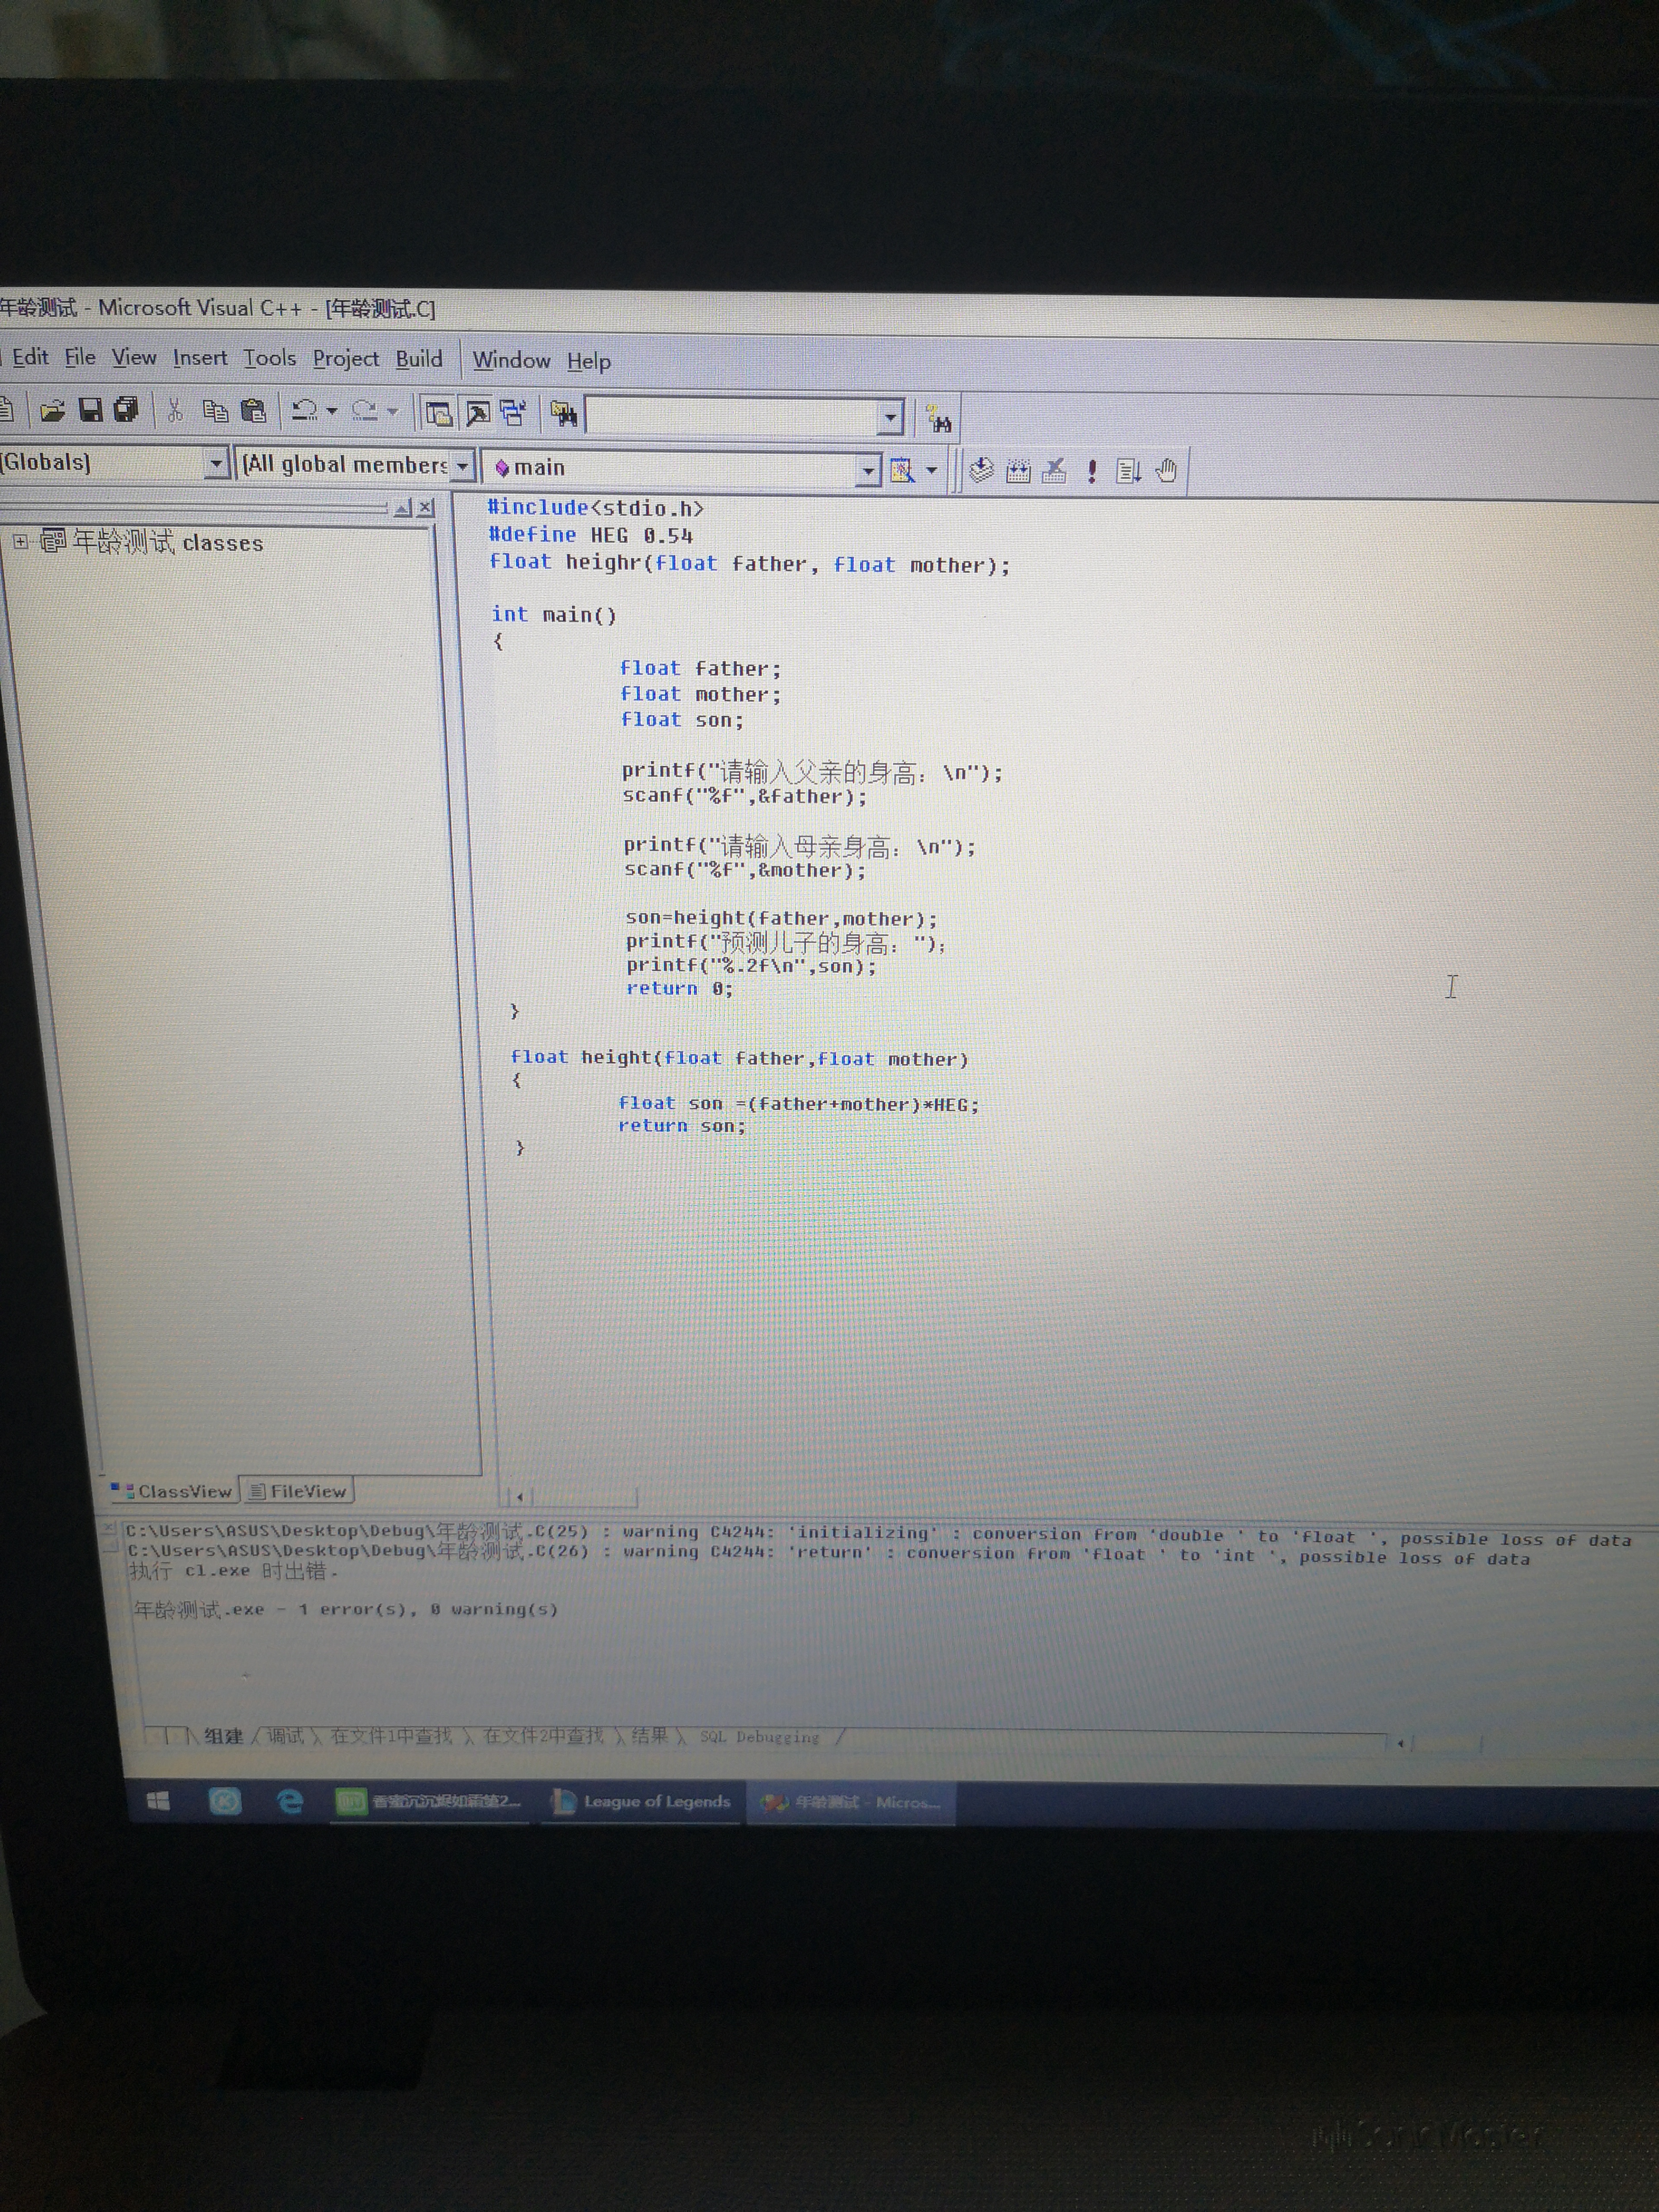Click the '#define HEG 0.54' code line
Screen dimensions: 1659x2212
590,535
